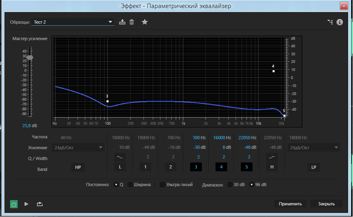Click the master gain slider handle
This screenshot has height=217, width=353.
coord(30,58)
